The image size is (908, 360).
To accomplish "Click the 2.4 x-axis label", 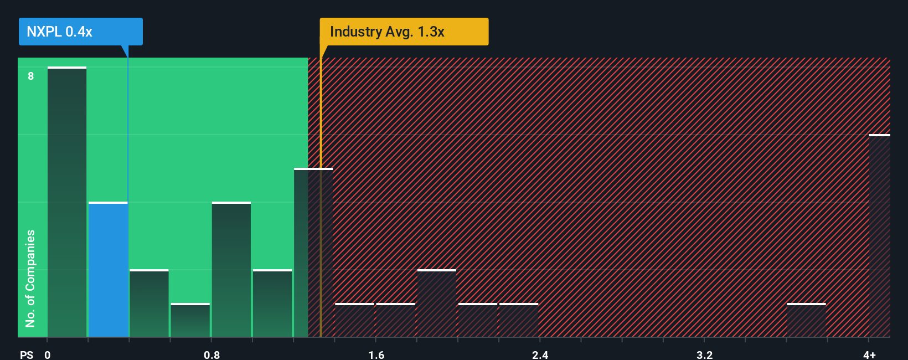I will point(540,355).
